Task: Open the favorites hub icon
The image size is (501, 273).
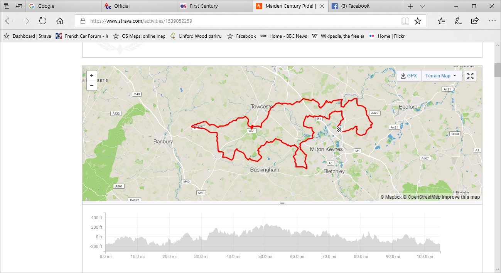Action: (442, 21)
